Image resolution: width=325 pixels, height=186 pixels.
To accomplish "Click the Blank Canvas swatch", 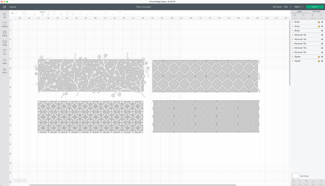I will 295,175.
